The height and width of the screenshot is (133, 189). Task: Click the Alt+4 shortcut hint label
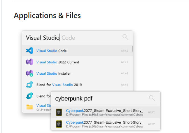coord(124,73)
